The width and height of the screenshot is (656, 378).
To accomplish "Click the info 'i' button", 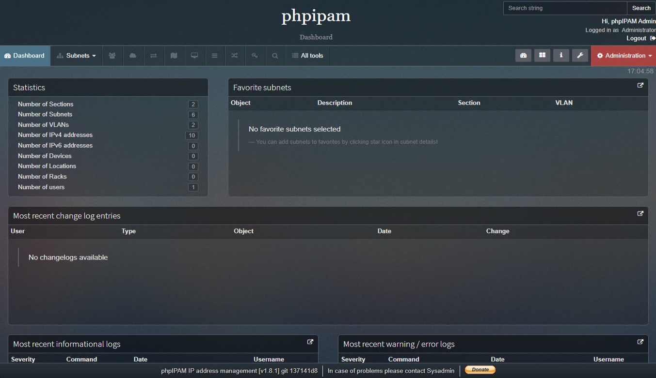I will 561,56.
